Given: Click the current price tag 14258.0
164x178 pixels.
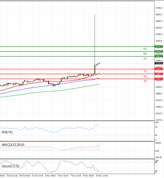Looking at the screenshot, I should pos(159,63).
